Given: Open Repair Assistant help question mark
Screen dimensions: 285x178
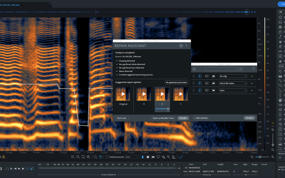Looking at the screenshot, I should coord(186,46).
